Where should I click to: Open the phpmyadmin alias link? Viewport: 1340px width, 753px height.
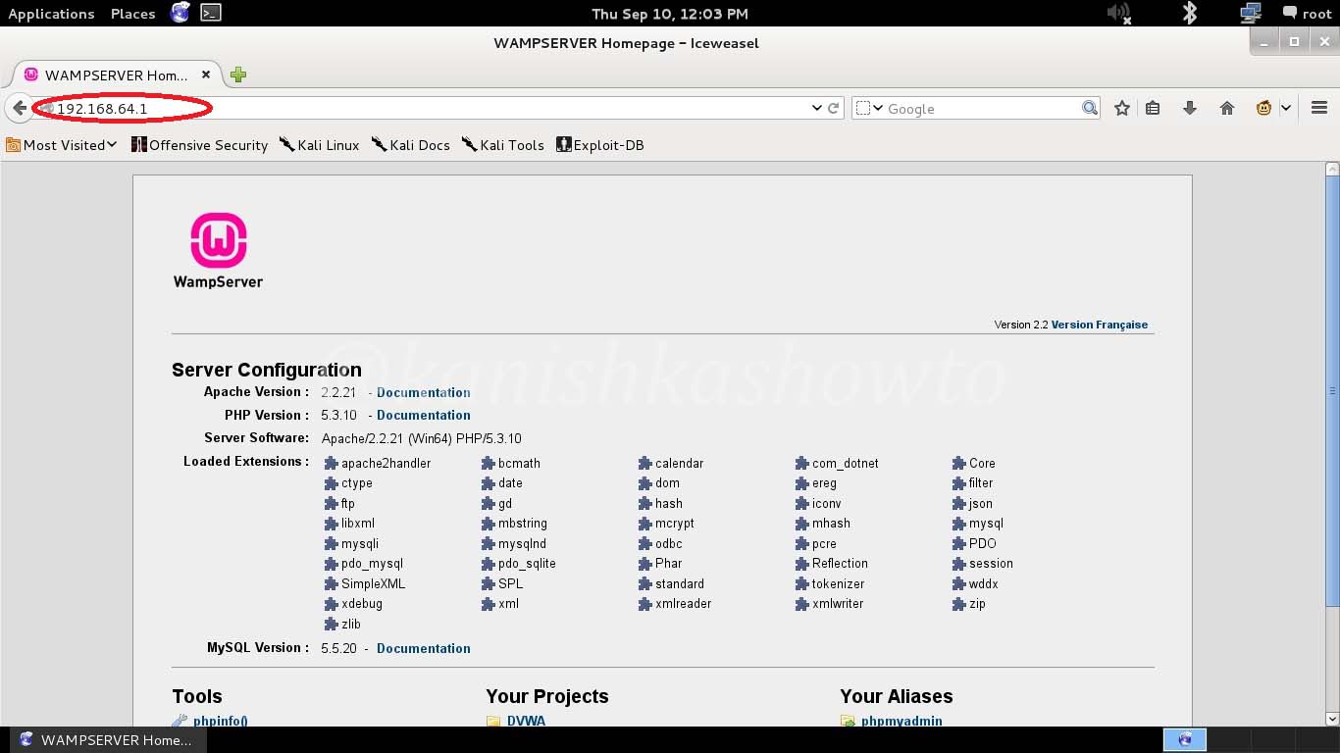(902, 722)
